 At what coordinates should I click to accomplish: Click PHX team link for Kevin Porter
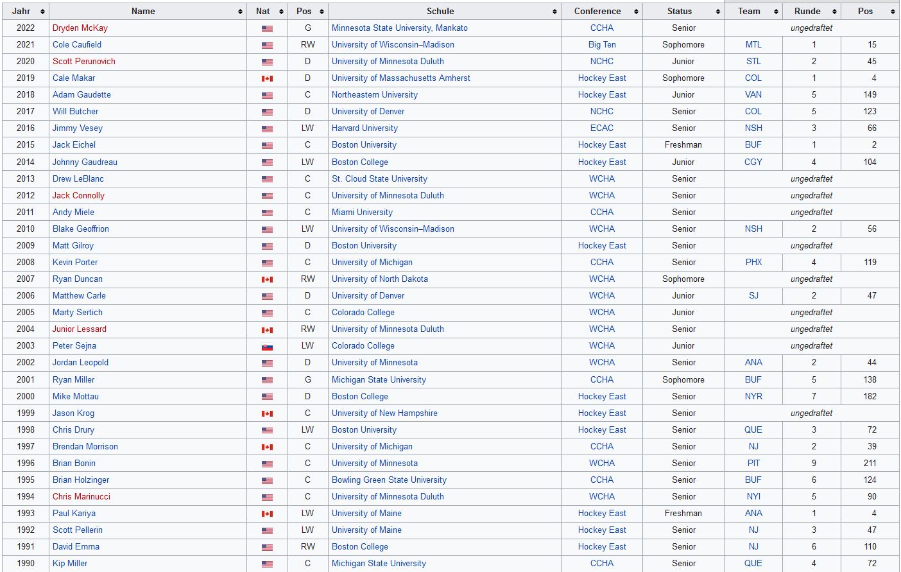pos(753,263)
